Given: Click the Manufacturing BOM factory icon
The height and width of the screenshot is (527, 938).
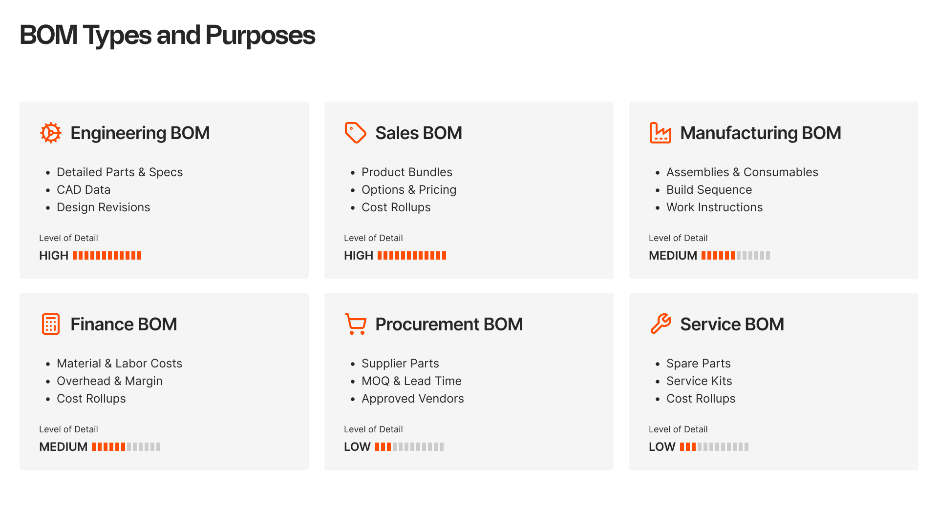Looking at the screenshot, I should (x=661, y=133).
